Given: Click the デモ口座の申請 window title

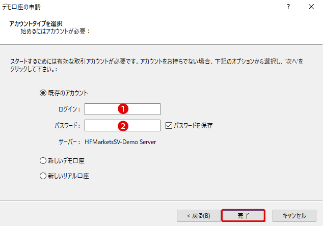Looking at the screenshot, I should (x=23, y=7).
